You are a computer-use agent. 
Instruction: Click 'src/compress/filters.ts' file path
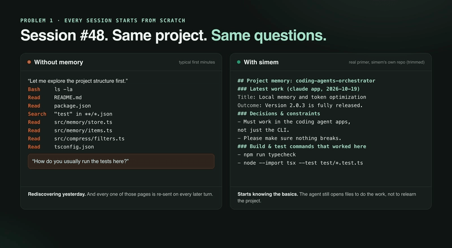89,139
